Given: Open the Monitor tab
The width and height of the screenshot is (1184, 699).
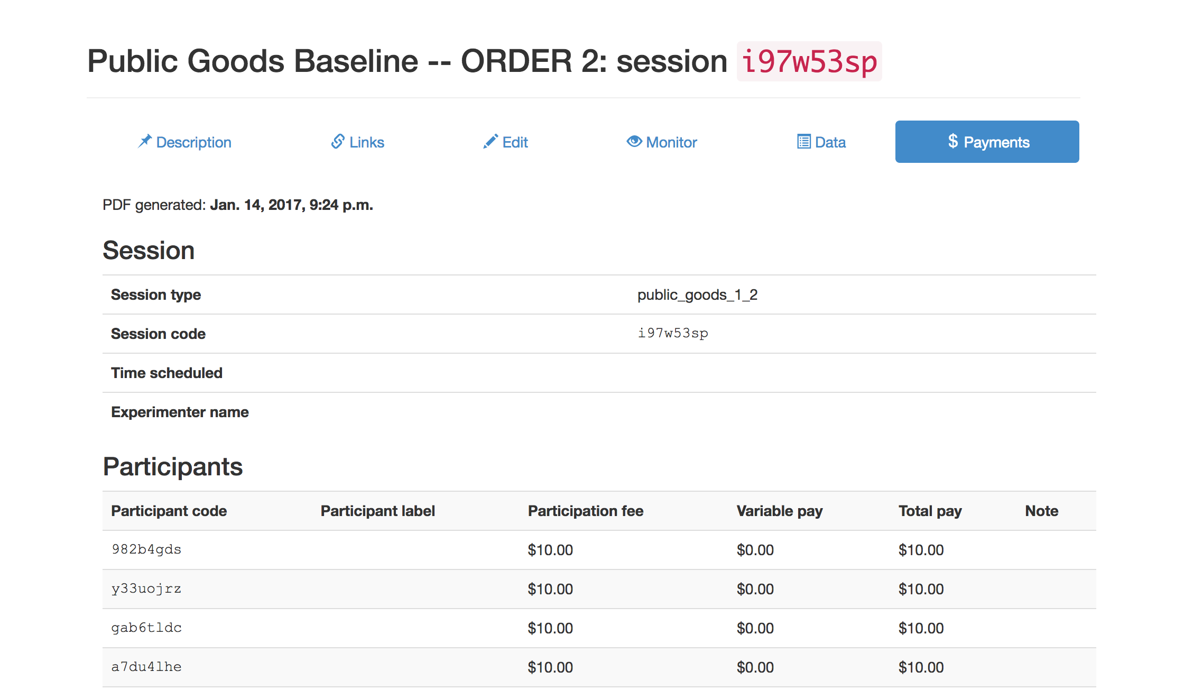Looking at the screenshot, I should tap(671, 142).
